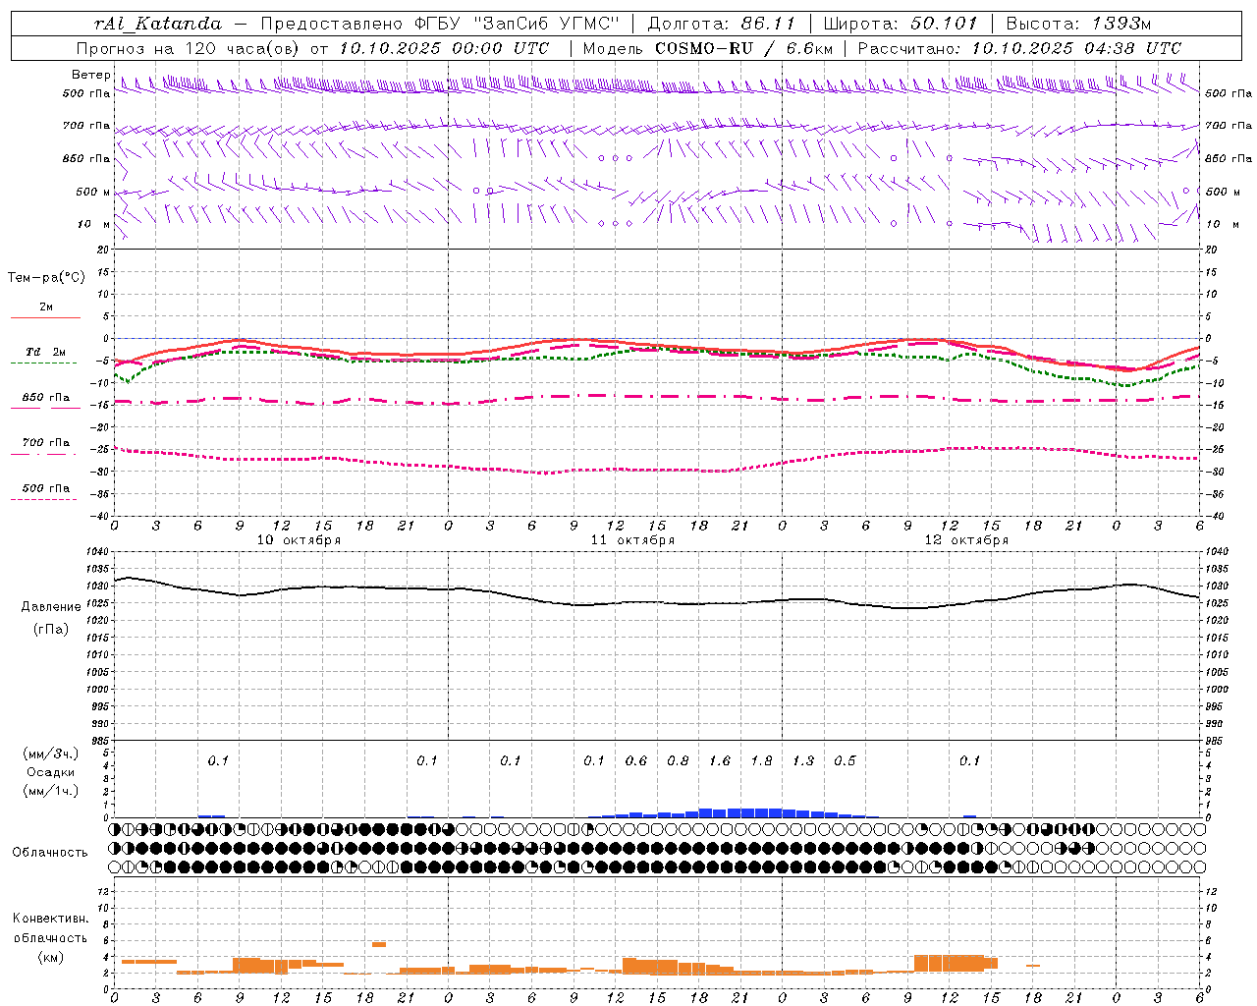Click the Ветер panel label
1257x1006 pixels.
pos(90,75)
